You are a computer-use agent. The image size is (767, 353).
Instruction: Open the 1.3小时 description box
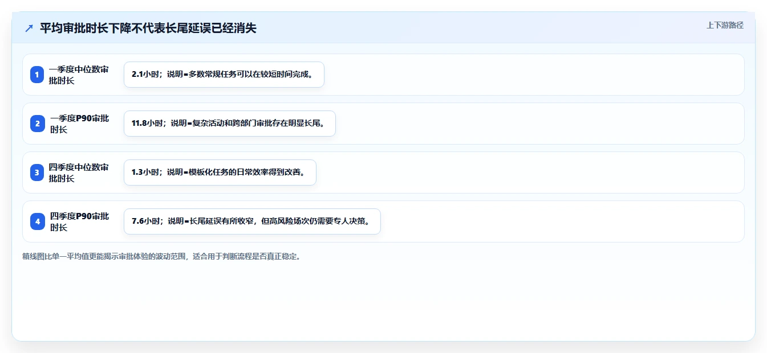[220, 173]
